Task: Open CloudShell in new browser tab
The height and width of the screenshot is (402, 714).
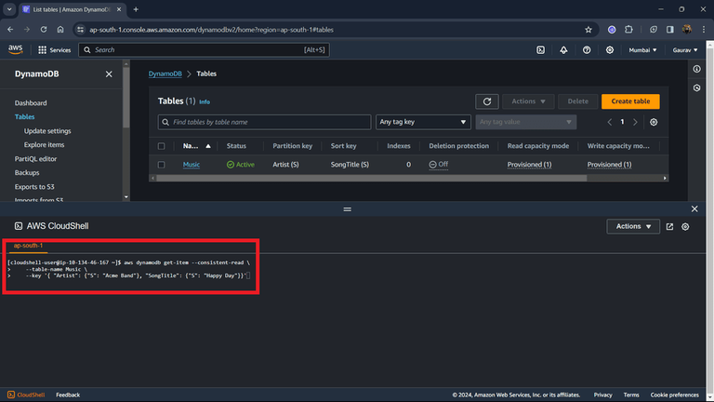Action: 669,226
